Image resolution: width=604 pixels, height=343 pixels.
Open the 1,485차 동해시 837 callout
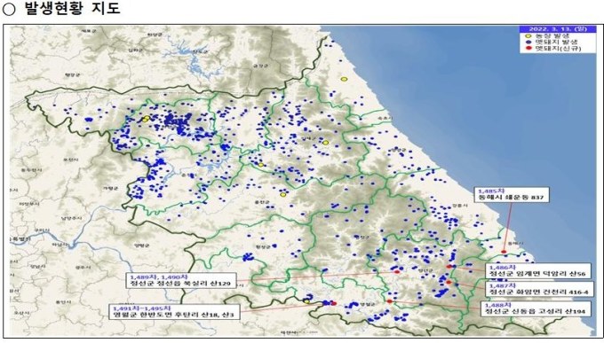[511, 194]
